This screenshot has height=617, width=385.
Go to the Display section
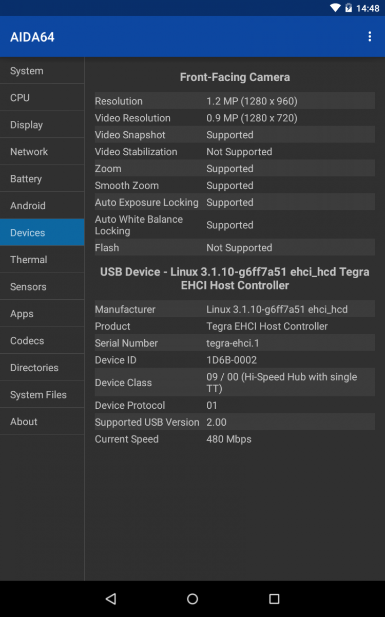point(42,125)
